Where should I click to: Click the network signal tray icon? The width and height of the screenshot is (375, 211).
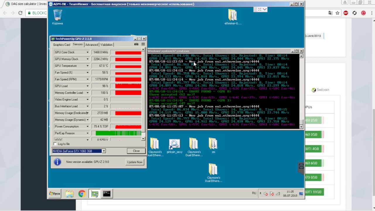tap(278, 194)
